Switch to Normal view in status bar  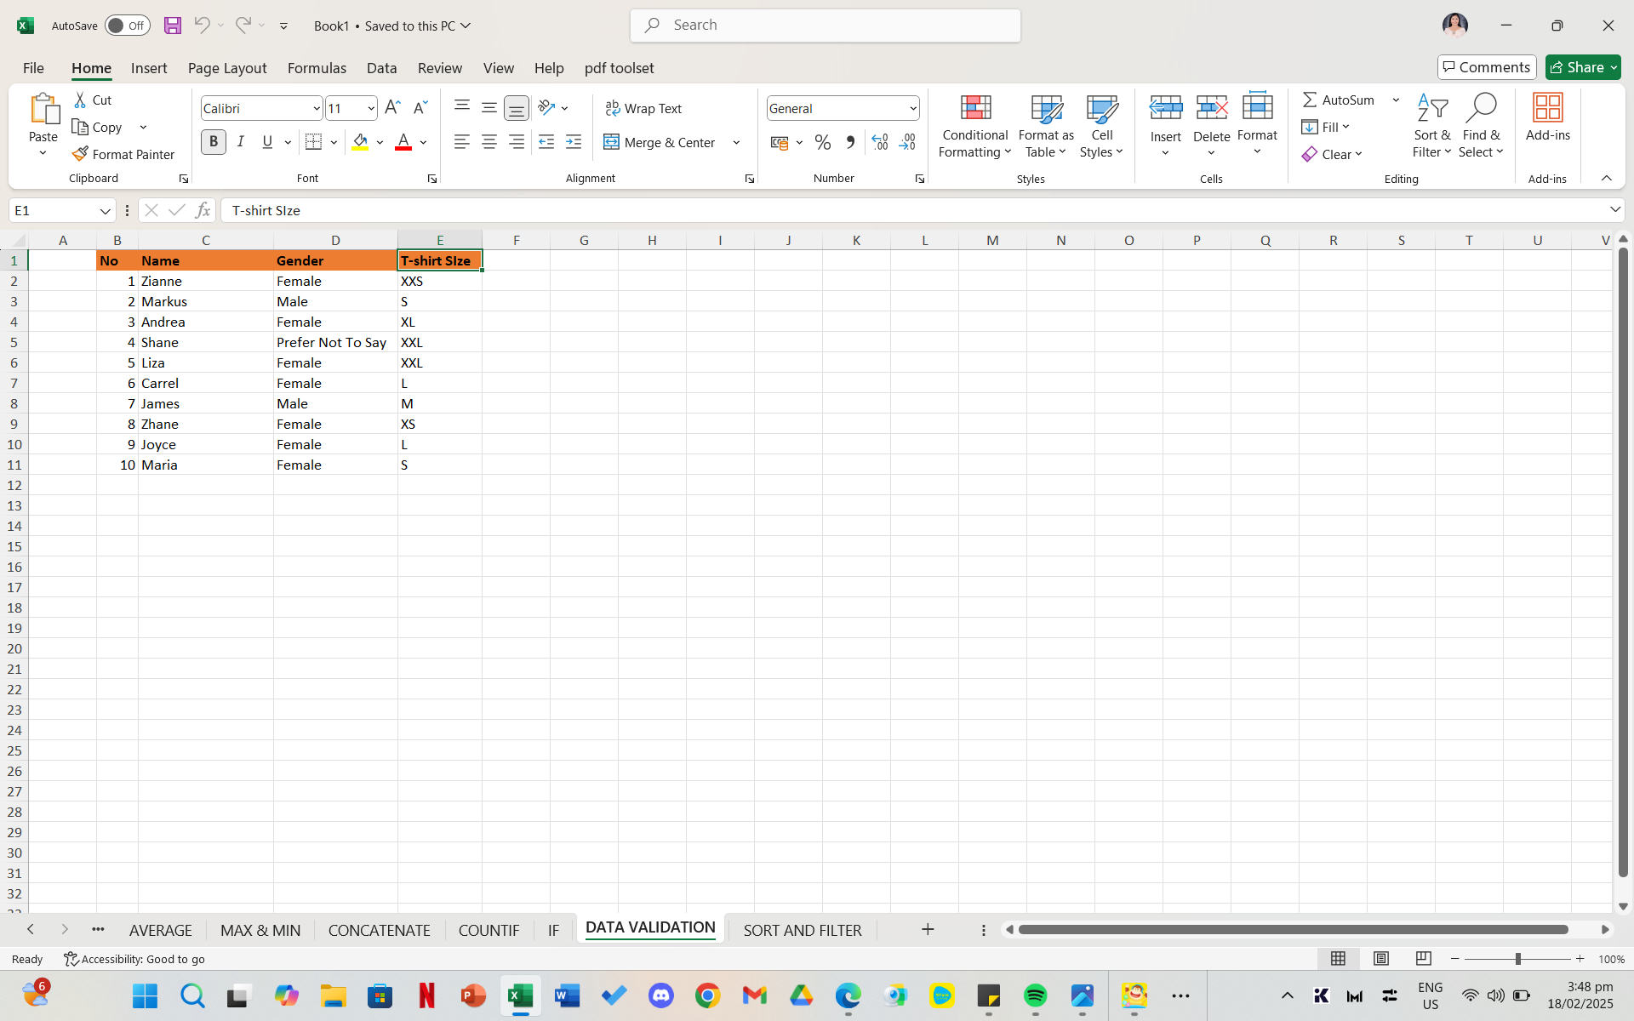pos(1338,959)
